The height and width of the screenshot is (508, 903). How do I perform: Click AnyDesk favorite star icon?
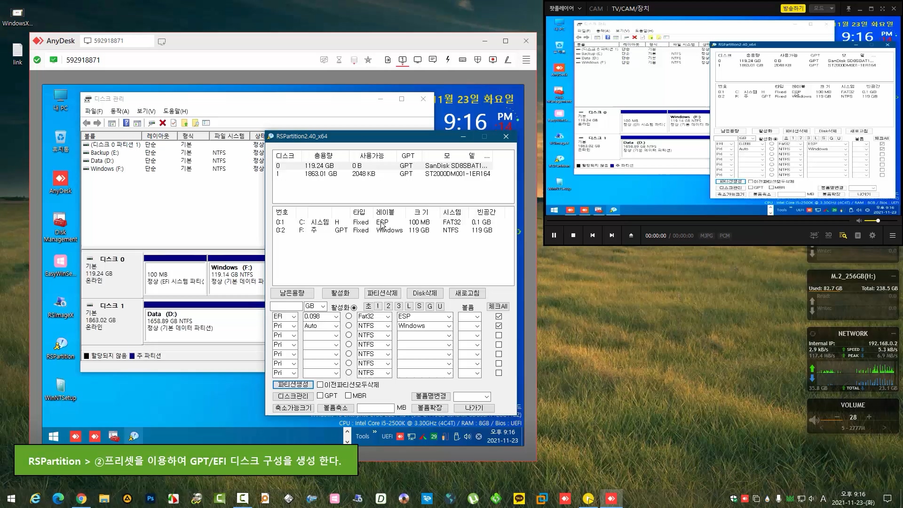click(368, 60)
